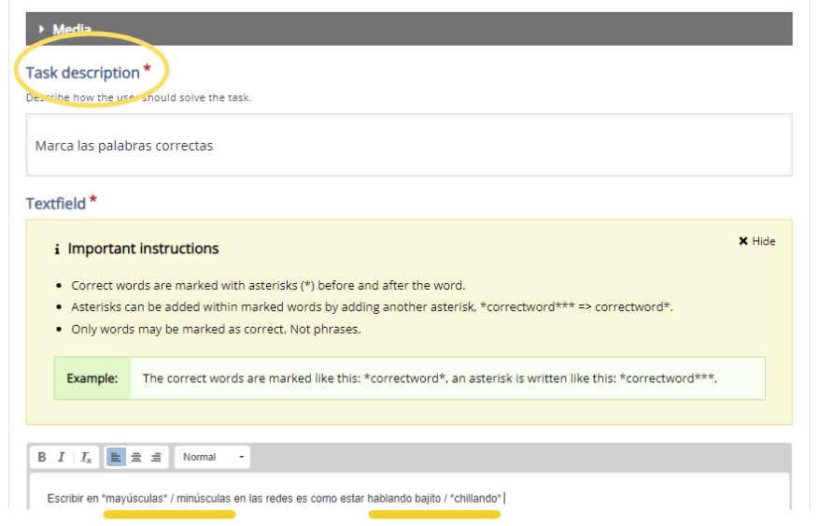Click the Textfield heading label

(56, 203)
